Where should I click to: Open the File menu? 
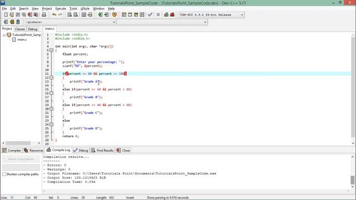pyautogui.click(x=4, y=9)
